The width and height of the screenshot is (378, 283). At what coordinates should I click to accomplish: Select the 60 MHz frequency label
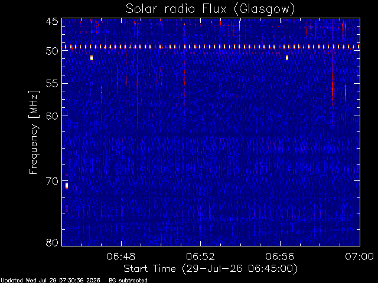click(52, 116)
